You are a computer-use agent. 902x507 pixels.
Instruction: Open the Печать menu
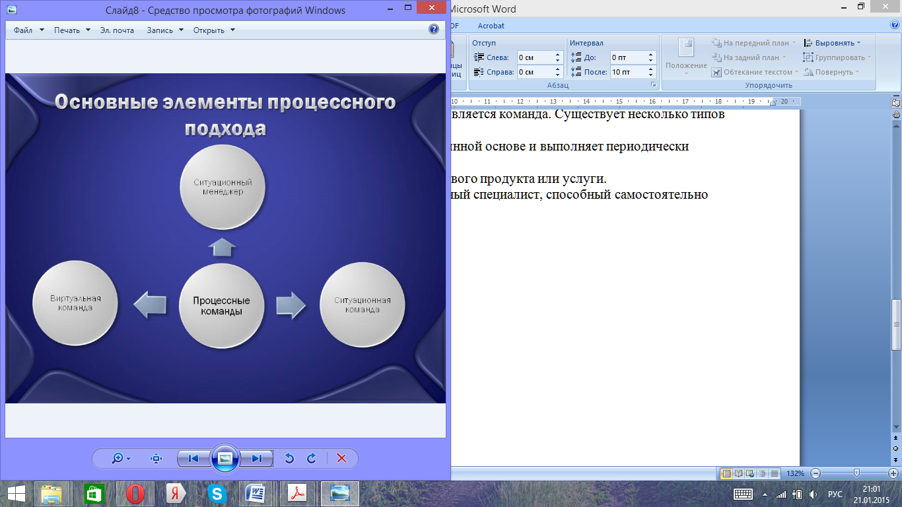[72, 30]
